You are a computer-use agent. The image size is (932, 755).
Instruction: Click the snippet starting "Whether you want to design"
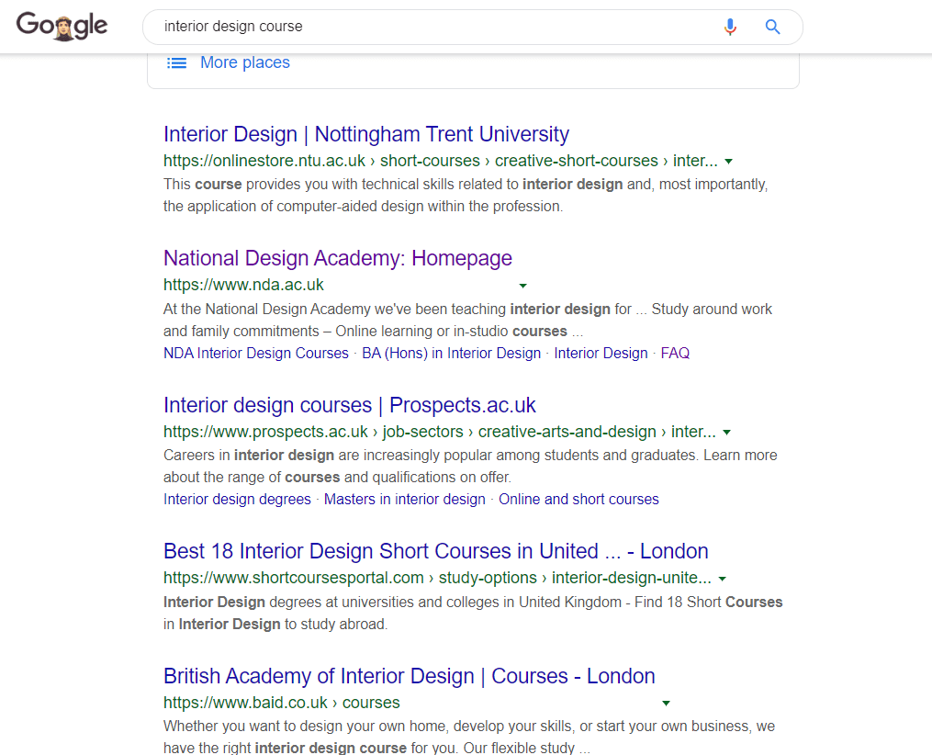point(469,738)
